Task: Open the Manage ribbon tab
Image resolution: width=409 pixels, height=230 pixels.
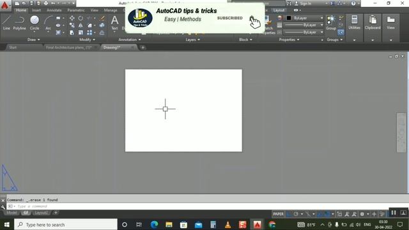Action: (x=111, y=10)
